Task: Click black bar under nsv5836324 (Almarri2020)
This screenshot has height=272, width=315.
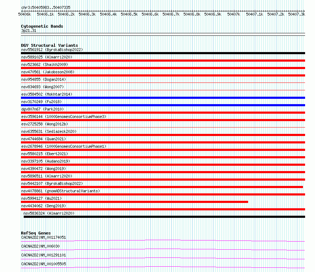Action: [x=164, y=217]
